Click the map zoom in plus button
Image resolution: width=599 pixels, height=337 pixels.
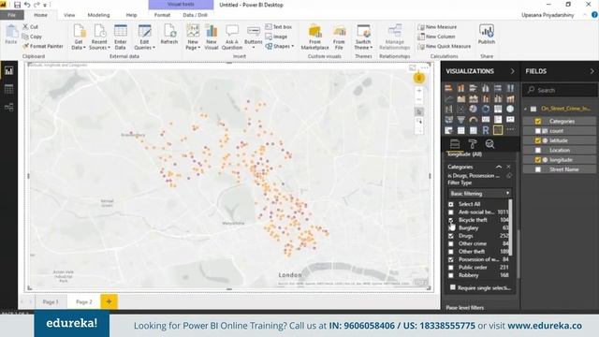point(419,91)
